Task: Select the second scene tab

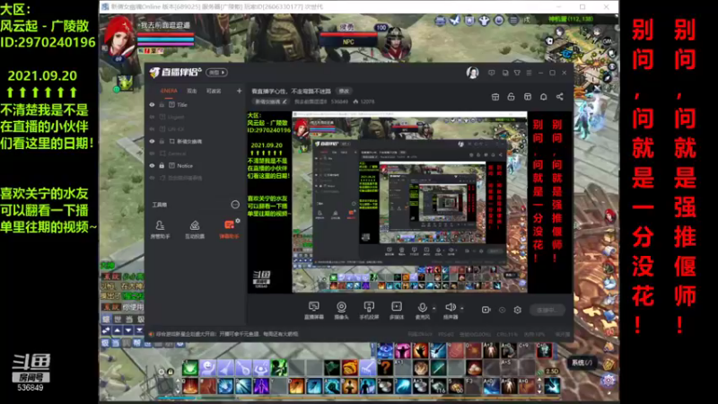Action: point(192,92)
